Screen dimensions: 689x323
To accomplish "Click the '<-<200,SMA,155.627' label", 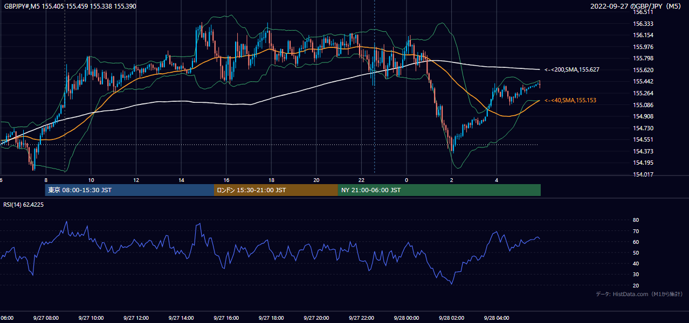I will (x=572, y=69).
